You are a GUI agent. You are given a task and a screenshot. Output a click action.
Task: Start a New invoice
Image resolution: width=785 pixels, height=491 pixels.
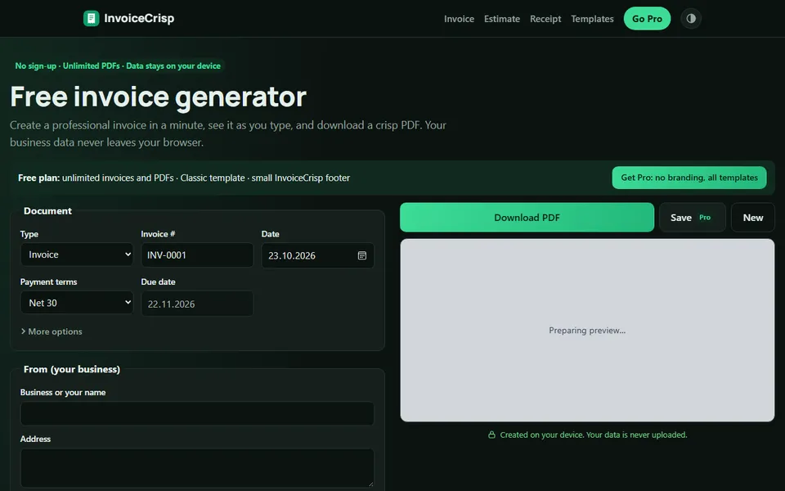tap(752, 218)
